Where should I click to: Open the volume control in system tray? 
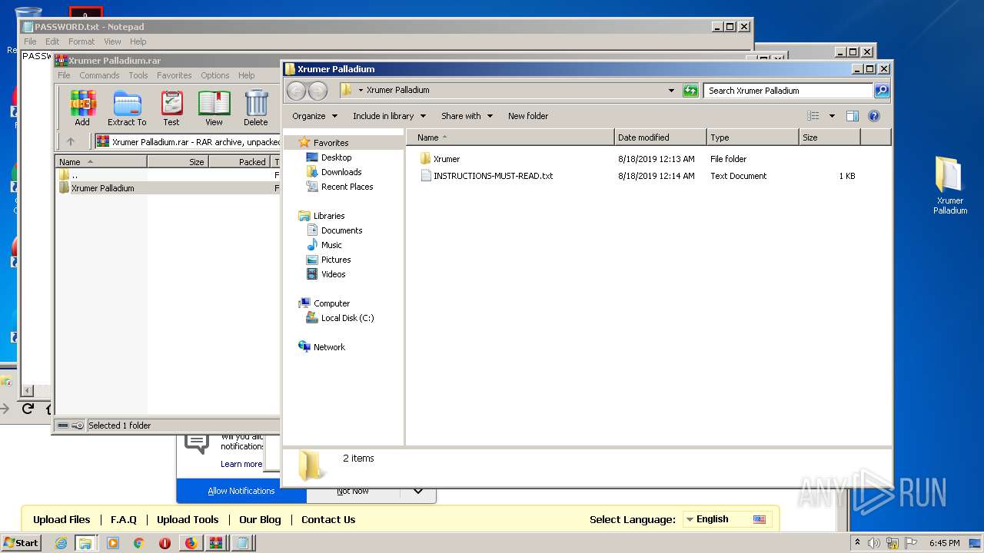click(x=874, y=543)
